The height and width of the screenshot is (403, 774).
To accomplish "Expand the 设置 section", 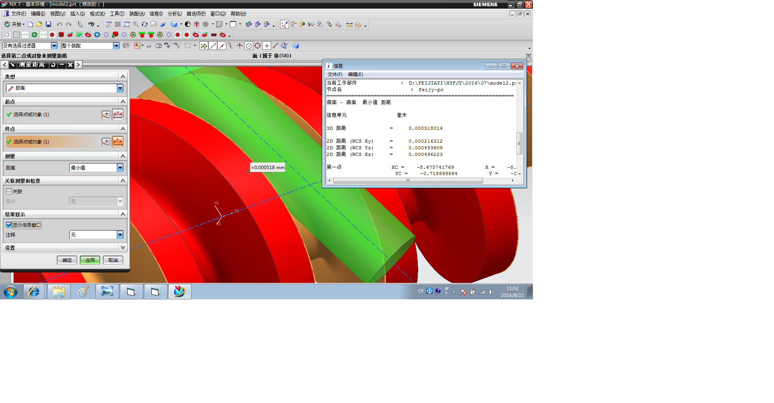I will [x=123, y=247].
